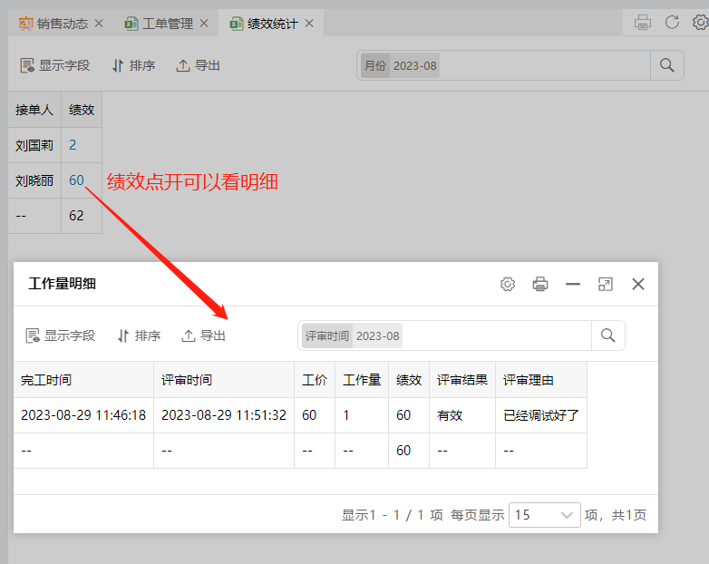Switch to the 工单管理 tab

click(x=159, y=24)
